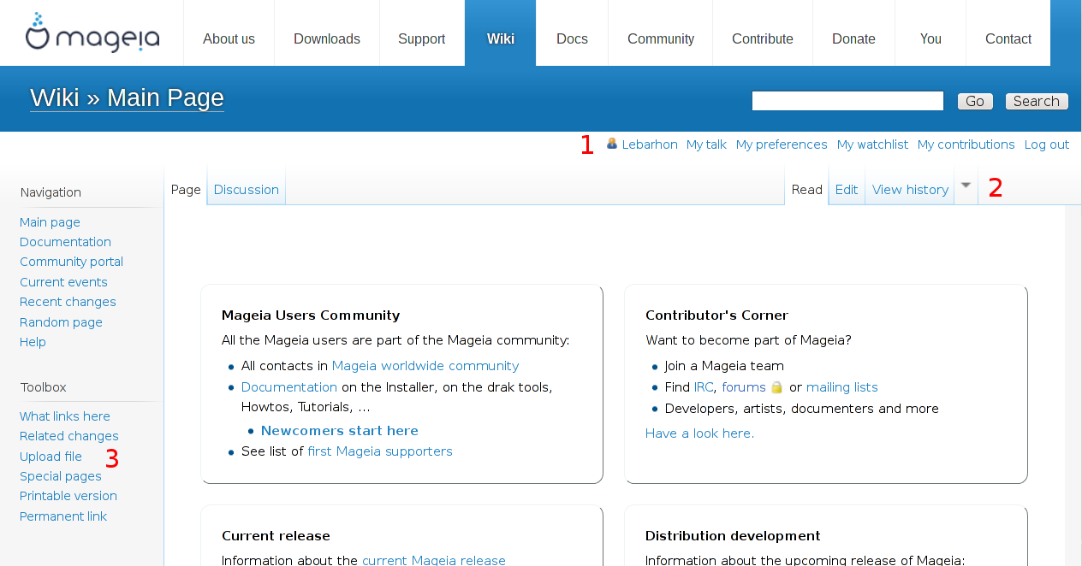This screenshot has width=1082, height=566.
Task: Click the Log out link
Action: pyautogui.click(x=1047, y=144)
